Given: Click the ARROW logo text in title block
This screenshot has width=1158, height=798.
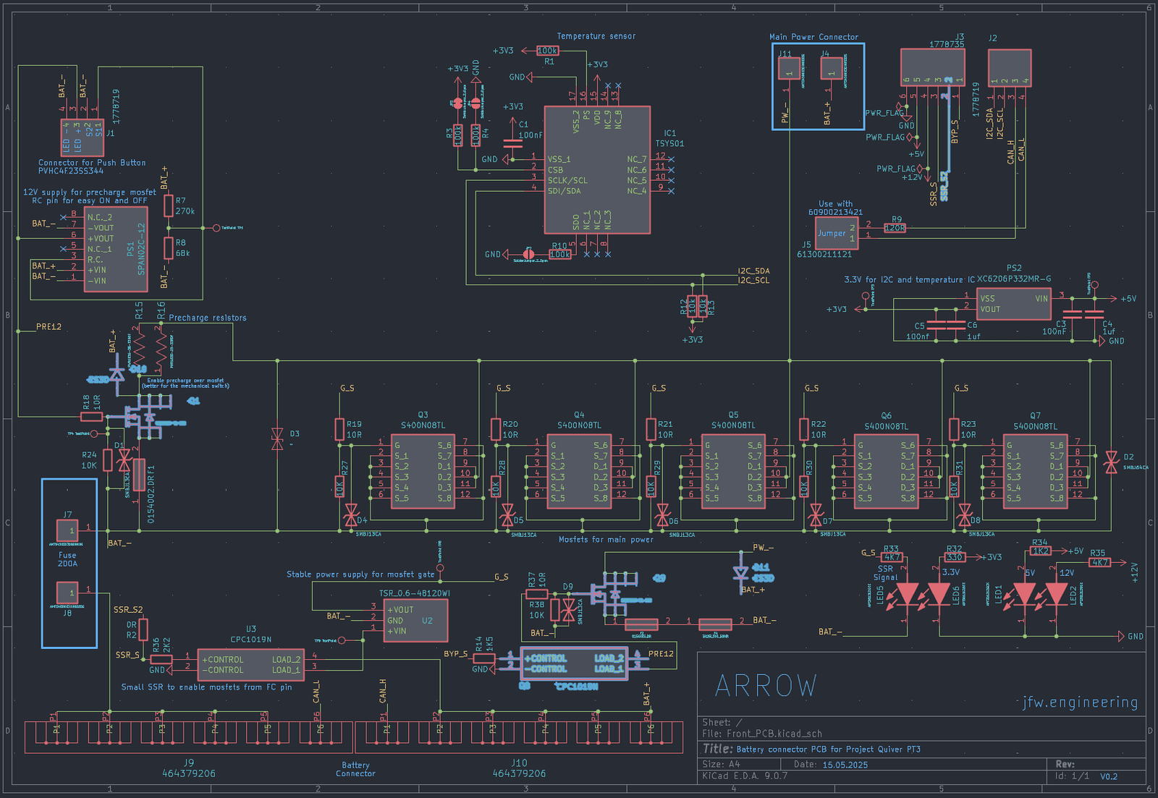Looking at the screenshot, I should pos(766,686).
